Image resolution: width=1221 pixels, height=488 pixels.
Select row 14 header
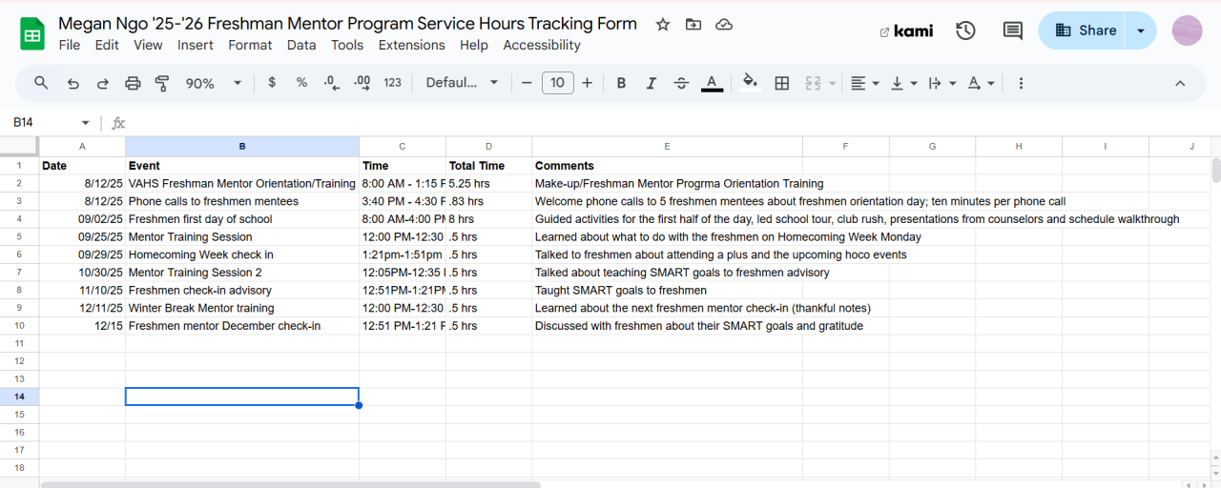point(19,396)
